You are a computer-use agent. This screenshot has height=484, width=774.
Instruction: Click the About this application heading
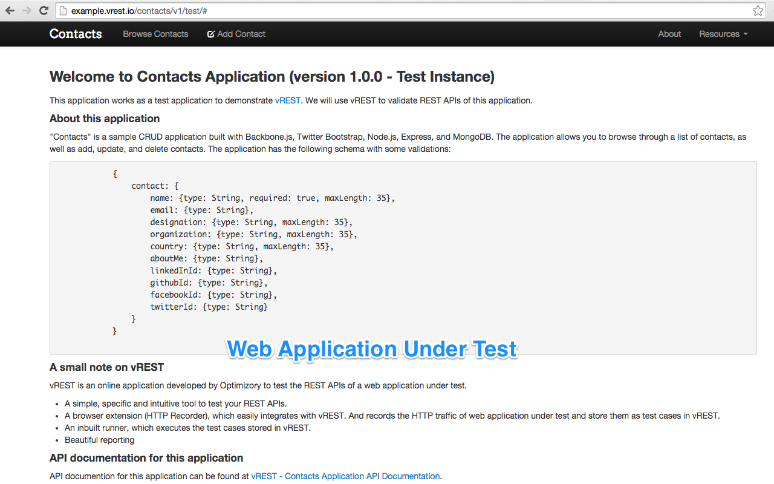click(105, 119)
